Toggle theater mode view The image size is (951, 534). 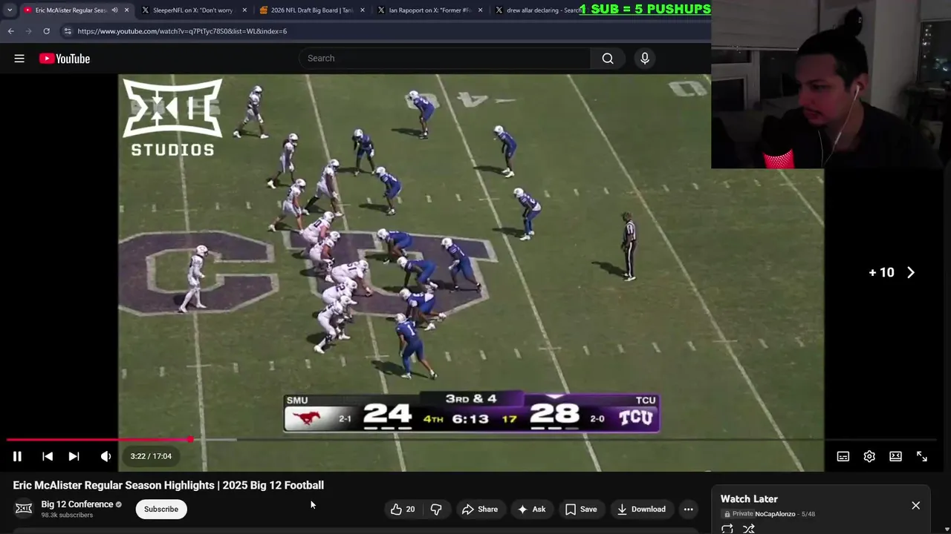895,456
